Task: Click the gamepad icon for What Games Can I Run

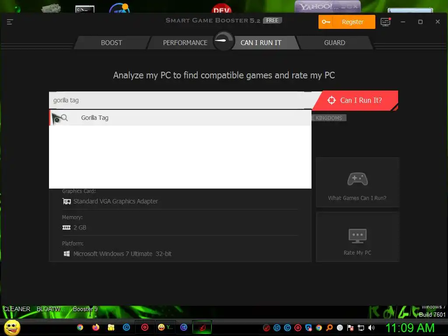Action: 357,179
